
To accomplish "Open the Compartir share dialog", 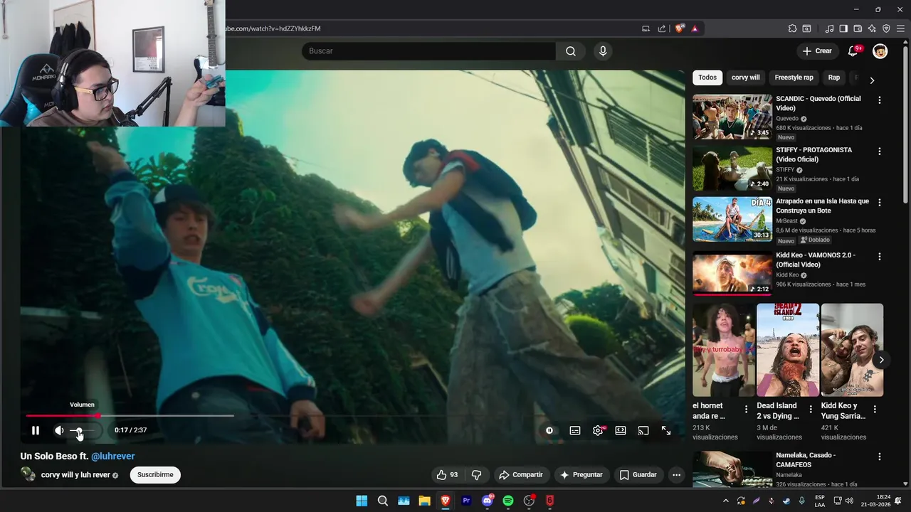I will coord(521,475).
